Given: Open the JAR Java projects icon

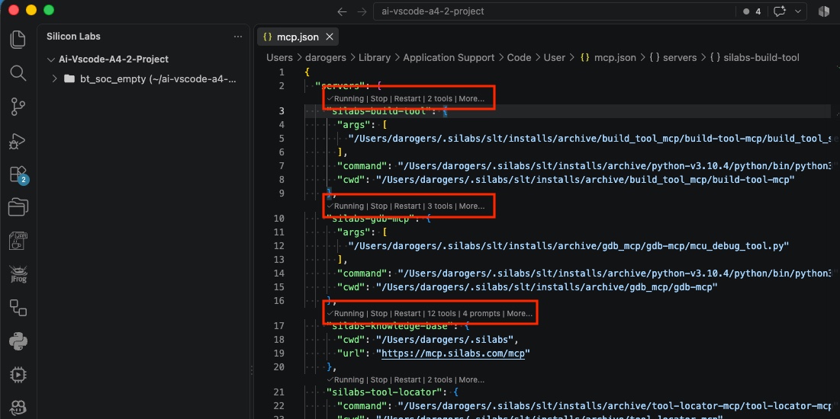Looking at the screenshot, I should click(x=18, y=241).
